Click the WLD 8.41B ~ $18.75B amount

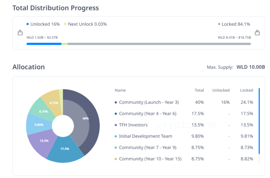click(x=234, y=37)
